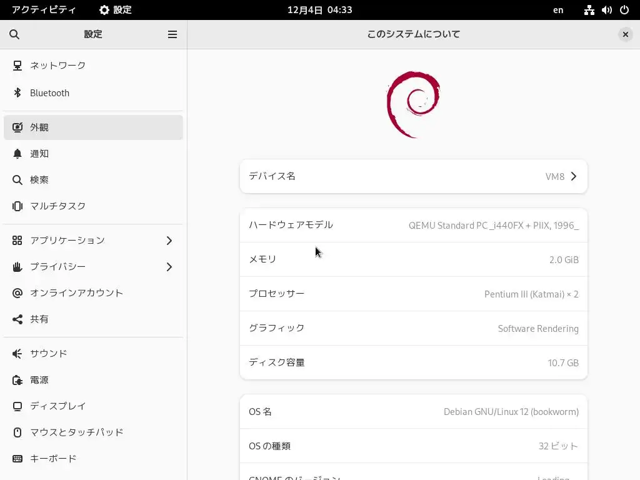
Task: Click the power plug icon beside 電源
Action: (x=17, y=380)
